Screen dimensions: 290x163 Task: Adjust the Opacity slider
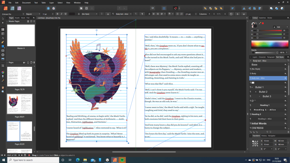(266, 53)
